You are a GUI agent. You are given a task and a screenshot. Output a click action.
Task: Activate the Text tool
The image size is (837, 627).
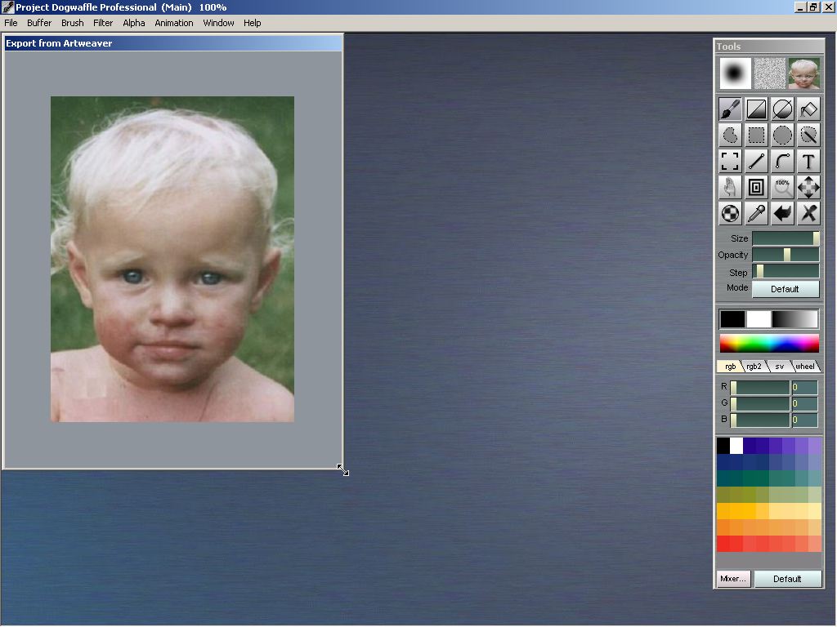pos(808,161)
